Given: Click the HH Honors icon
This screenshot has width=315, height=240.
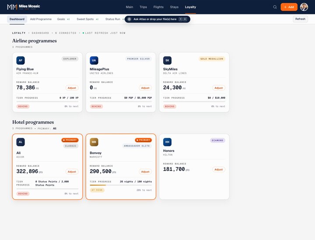Looking at the screenshot, I should coord(167,142).
